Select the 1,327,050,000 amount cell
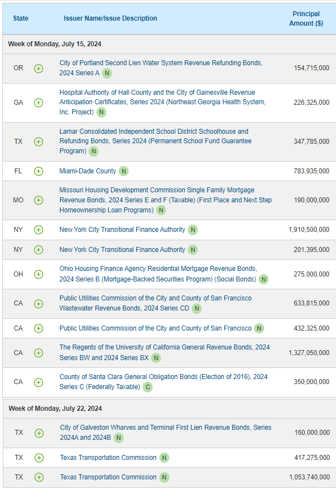 coord(309,353)
